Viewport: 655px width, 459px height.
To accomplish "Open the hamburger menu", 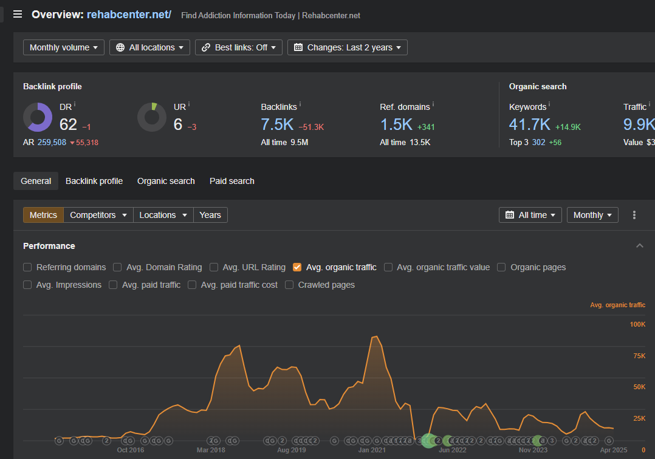I will pos(18,15).
